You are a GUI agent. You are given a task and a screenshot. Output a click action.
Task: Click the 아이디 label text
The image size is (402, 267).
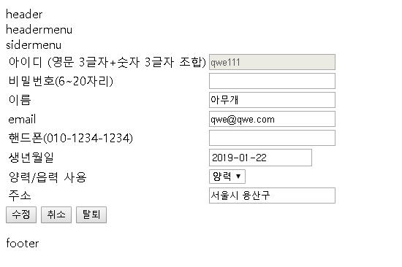point(107,62)
